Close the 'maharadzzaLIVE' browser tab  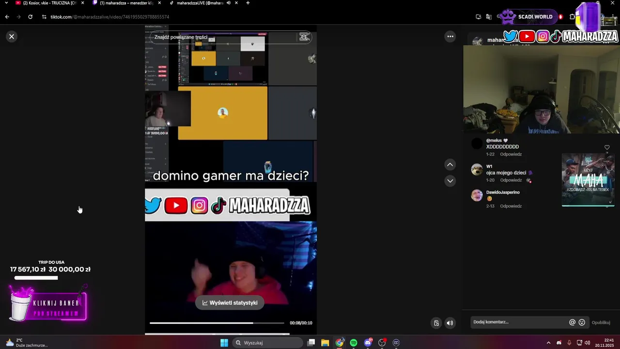[x=236, y=3]
